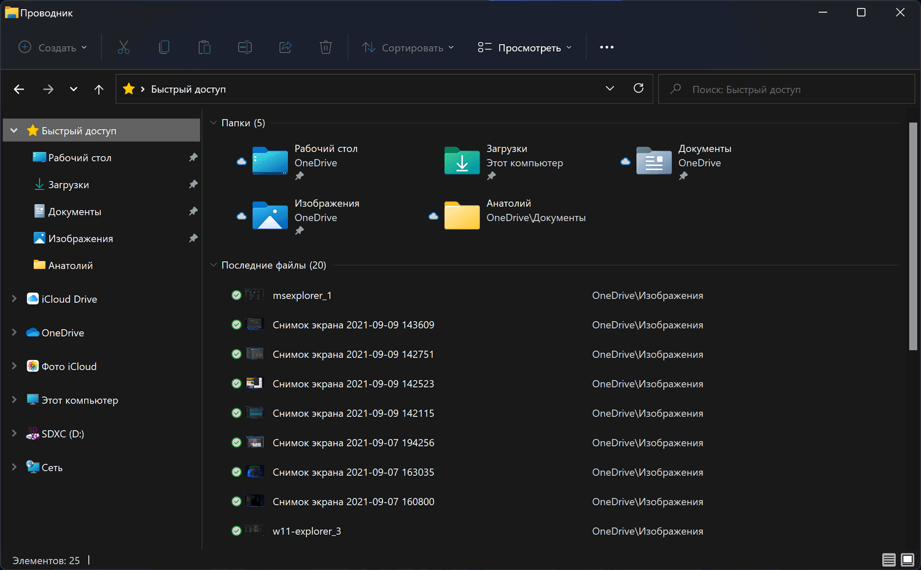Click the Cut scissors icon in toolbar
The image size is (921, 570).
(x=123, y=47)
